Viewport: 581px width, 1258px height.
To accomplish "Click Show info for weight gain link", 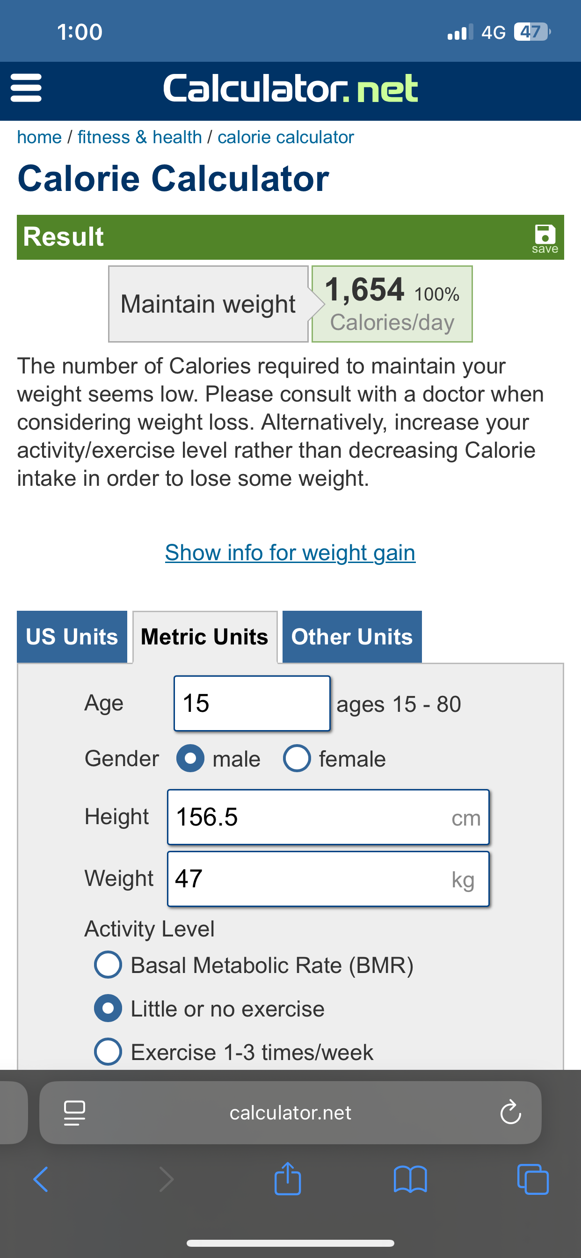I will point(290,553).
